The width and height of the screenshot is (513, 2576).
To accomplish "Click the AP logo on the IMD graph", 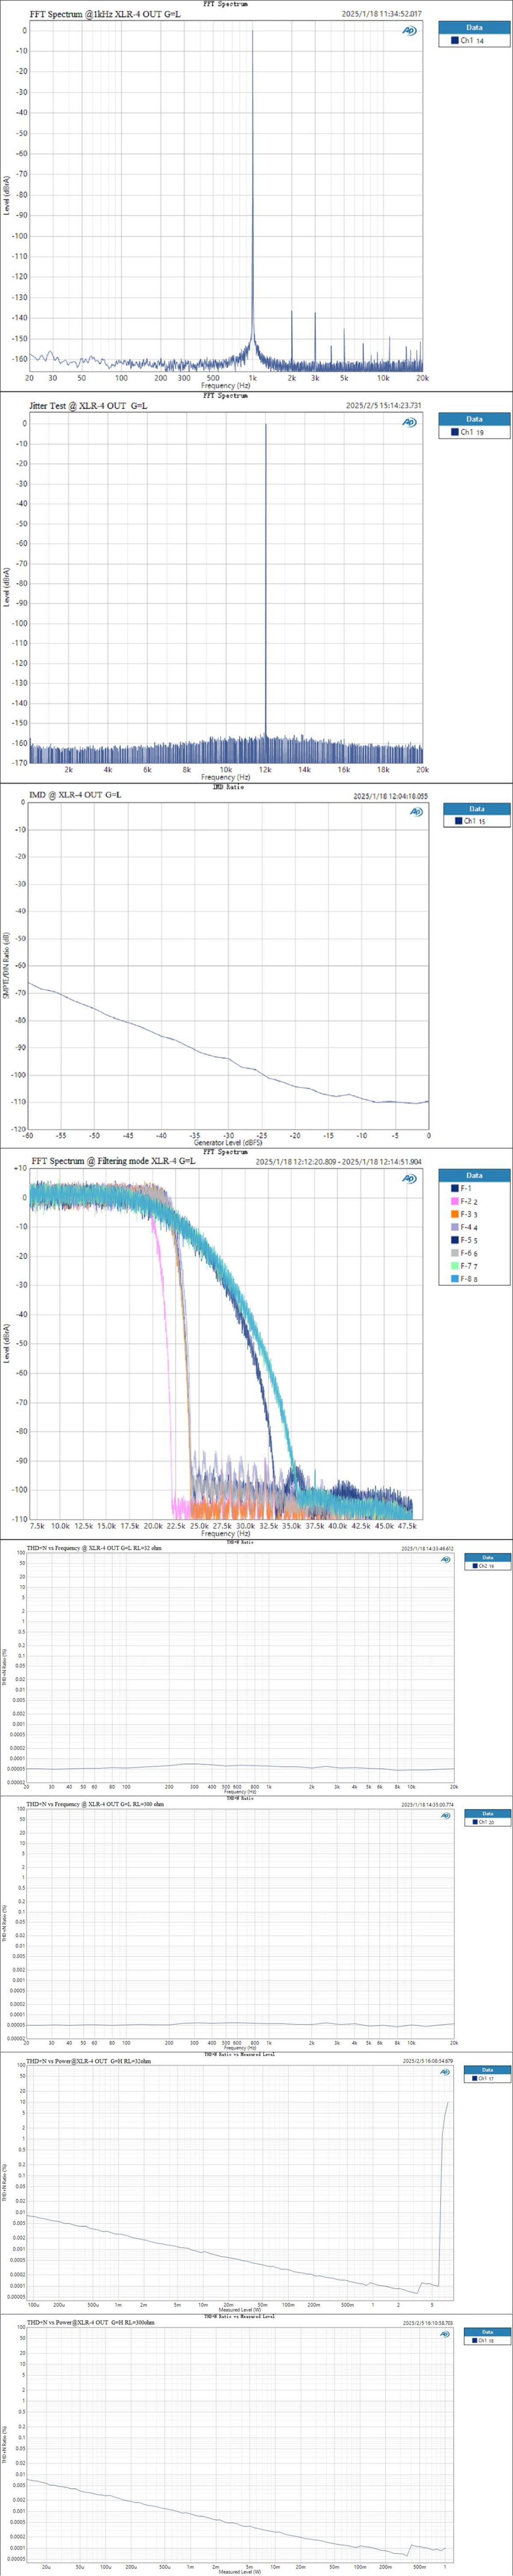I will (x=416, y=811).
